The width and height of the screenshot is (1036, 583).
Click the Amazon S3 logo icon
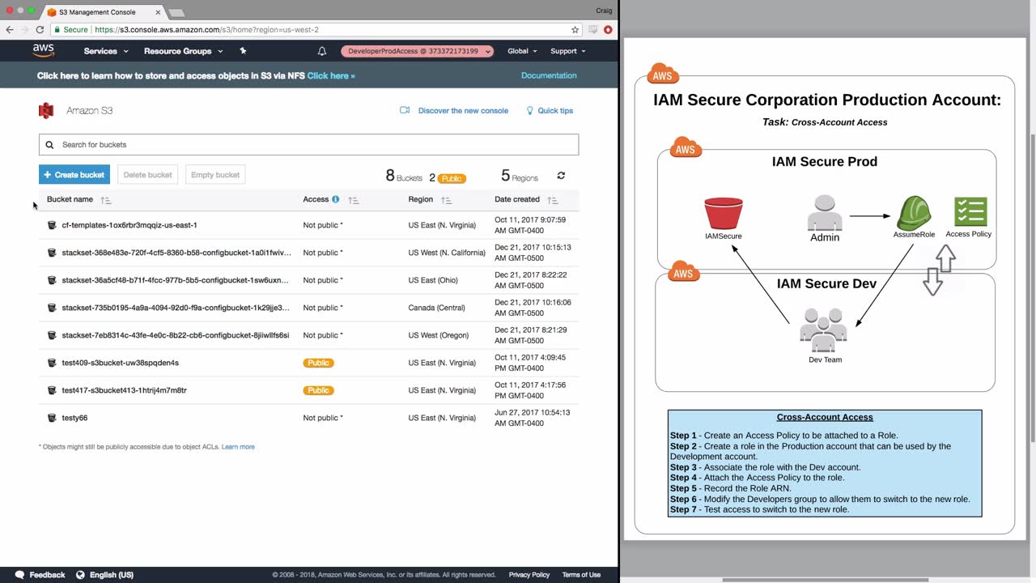(x=46, y=111)
